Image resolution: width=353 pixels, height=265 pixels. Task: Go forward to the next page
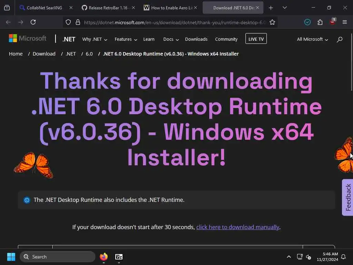[x=21, y=22]
